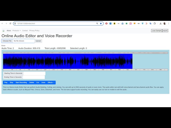Click the site logo icon beside About
Screen dimensions: 171x128
click(3, 31)
